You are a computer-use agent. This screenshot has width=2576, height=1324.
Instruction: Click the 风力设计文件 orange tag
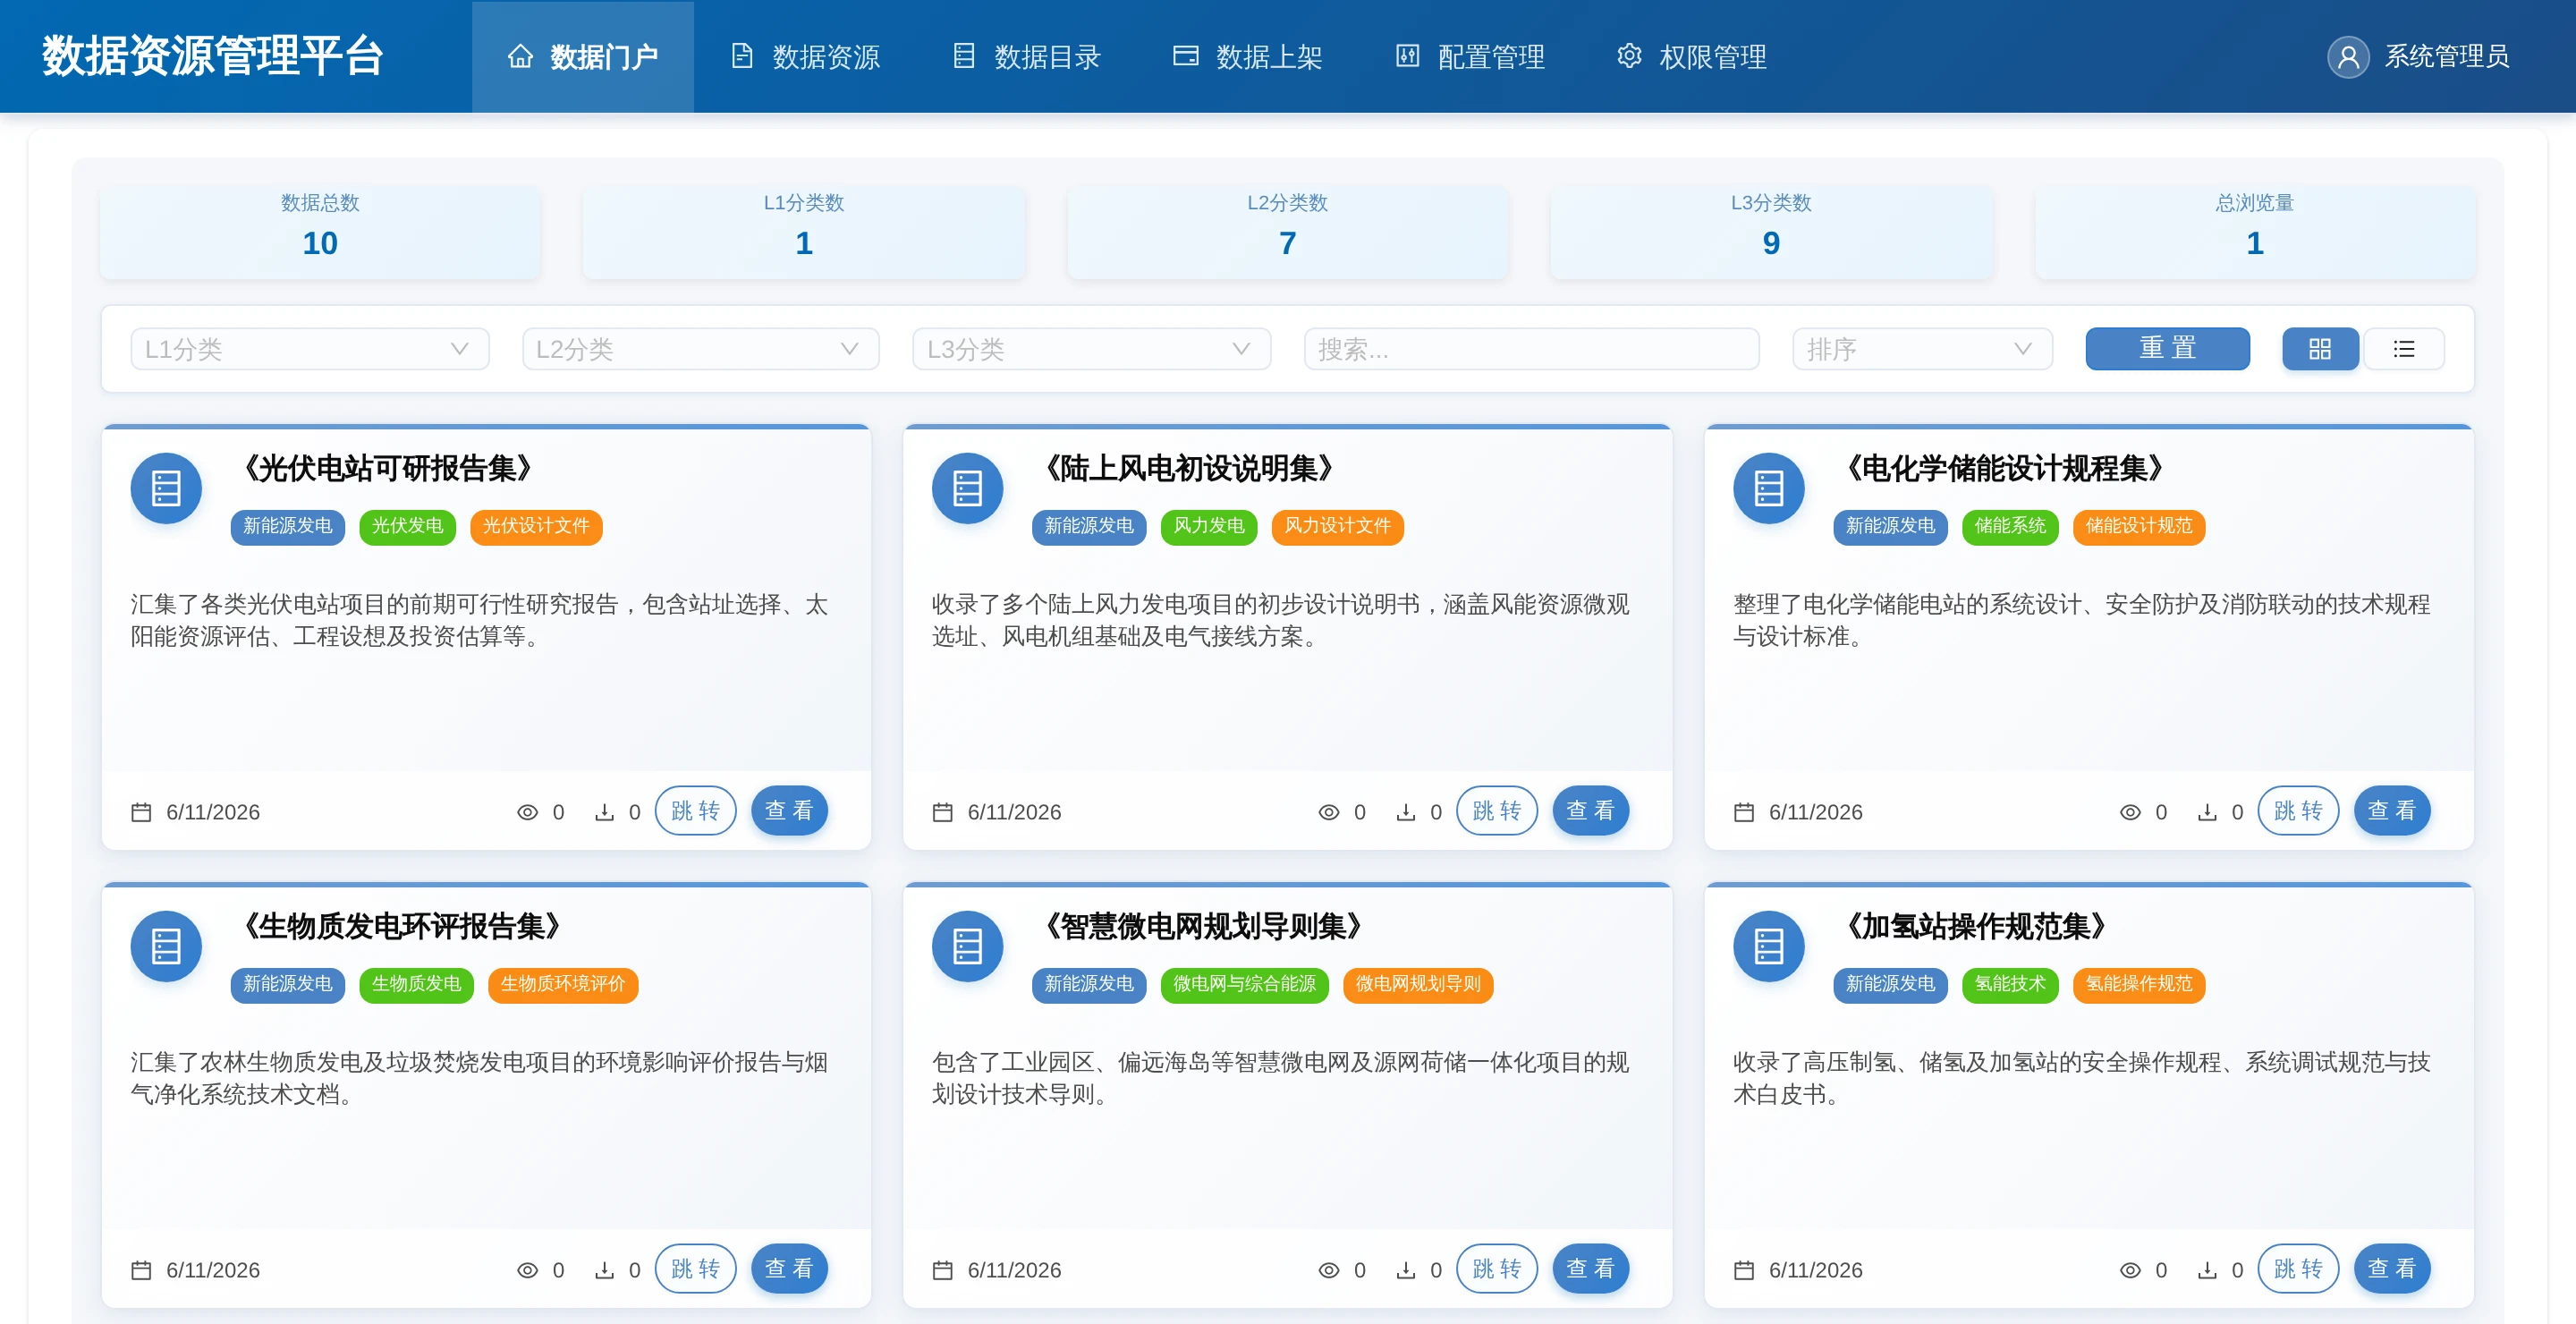pyautogui.click(x=1337, y=526)
